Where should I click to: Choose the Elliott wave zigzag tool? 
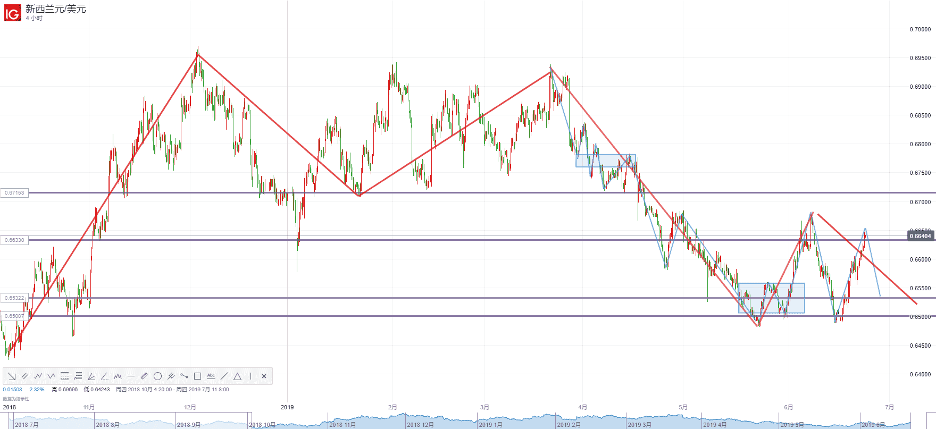(38, 376)
